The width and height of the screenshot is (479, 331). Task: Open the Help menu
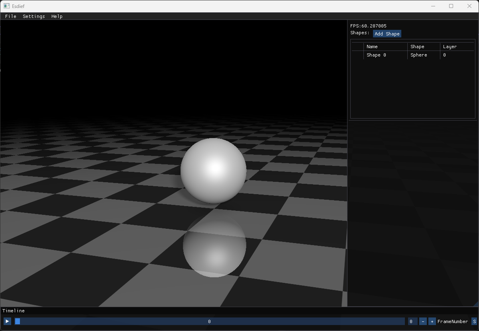[57, 16]
